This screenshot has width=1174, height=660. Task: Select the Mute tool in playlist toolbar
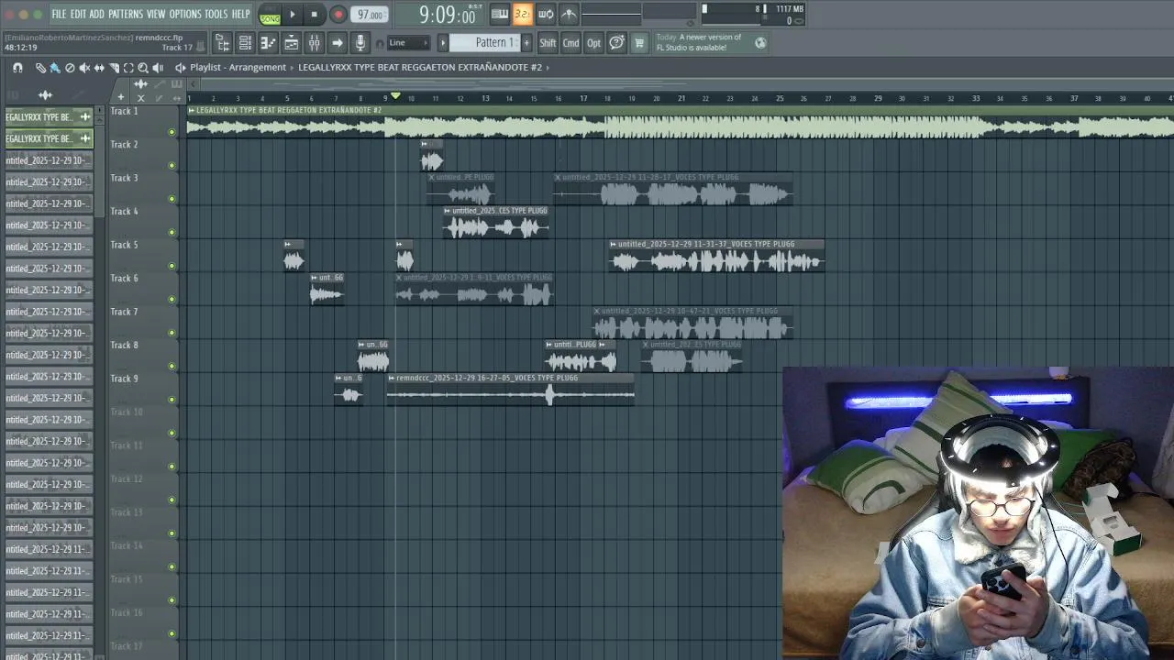84,68
